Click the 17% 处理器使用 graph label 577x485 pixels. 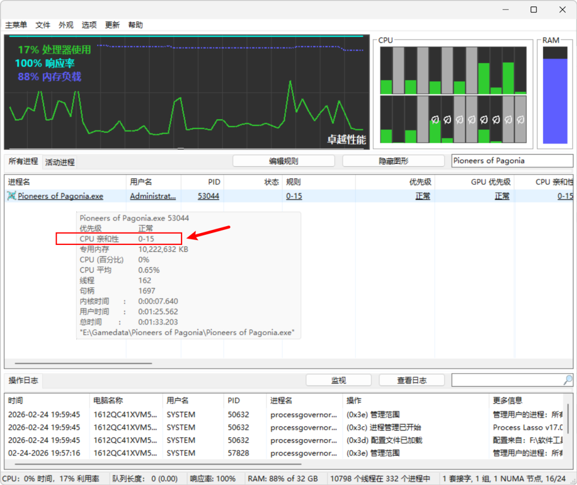coord(54,49)
